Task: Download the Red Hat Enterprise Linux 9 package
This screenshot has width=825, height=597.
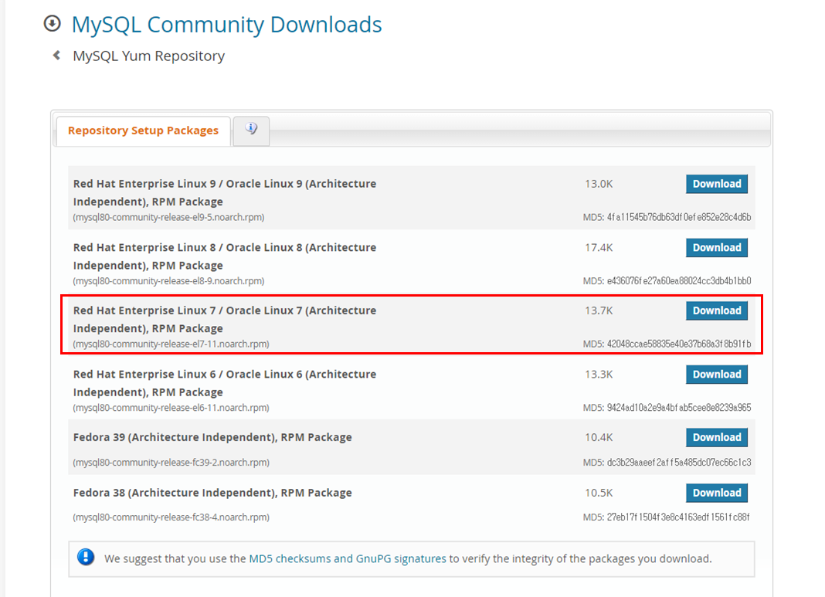Action: point(717,184)
